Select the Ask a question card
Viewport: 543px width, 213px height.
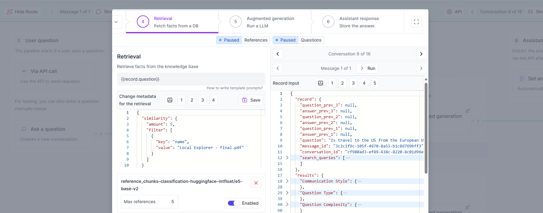tap(55, 134)
